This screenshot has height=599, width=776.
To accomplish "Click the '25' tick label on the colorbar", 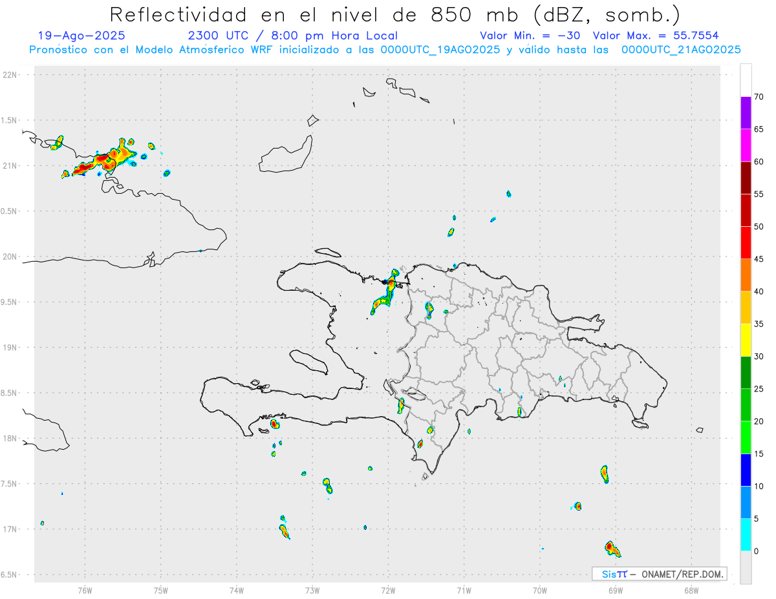I will tap(759, 389).
